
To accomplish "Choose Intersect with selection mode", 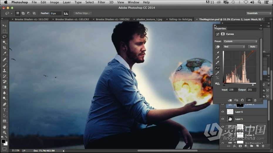I will [x=34, y=13].
